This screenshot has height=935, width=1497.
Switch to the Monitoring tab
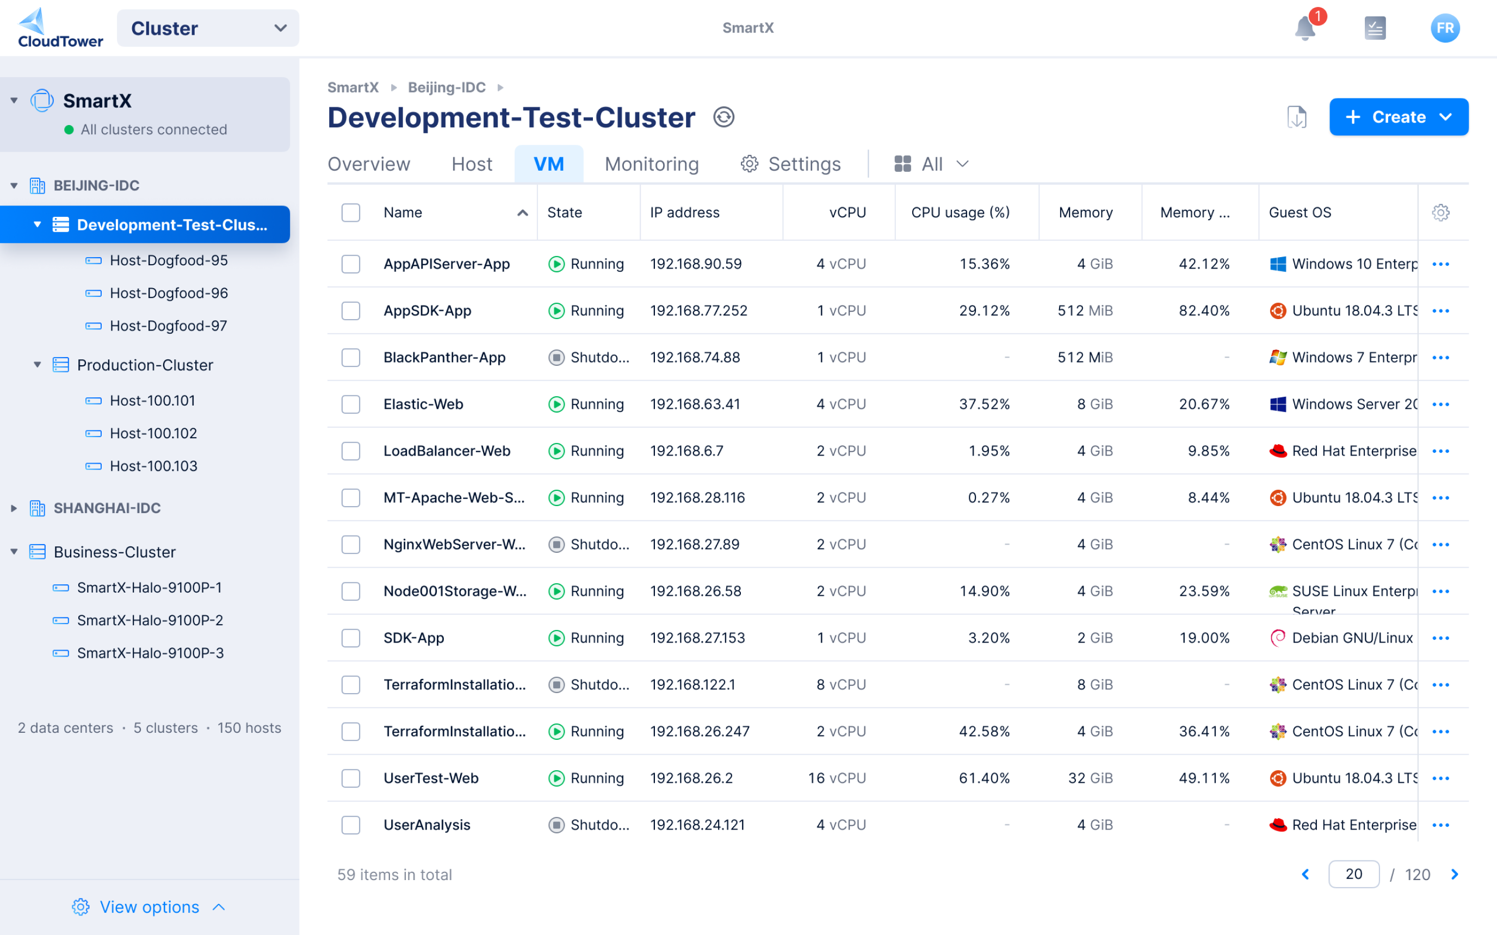651,164
